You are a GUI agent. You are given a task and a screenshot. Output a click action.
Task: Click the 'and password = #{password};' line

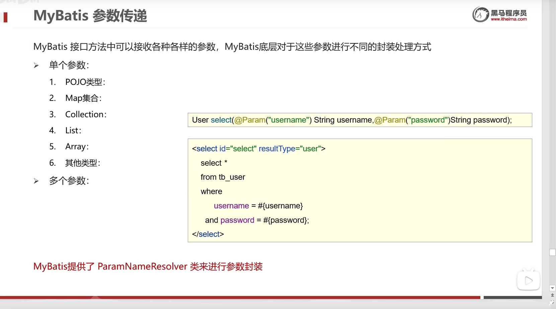point(257,220)
